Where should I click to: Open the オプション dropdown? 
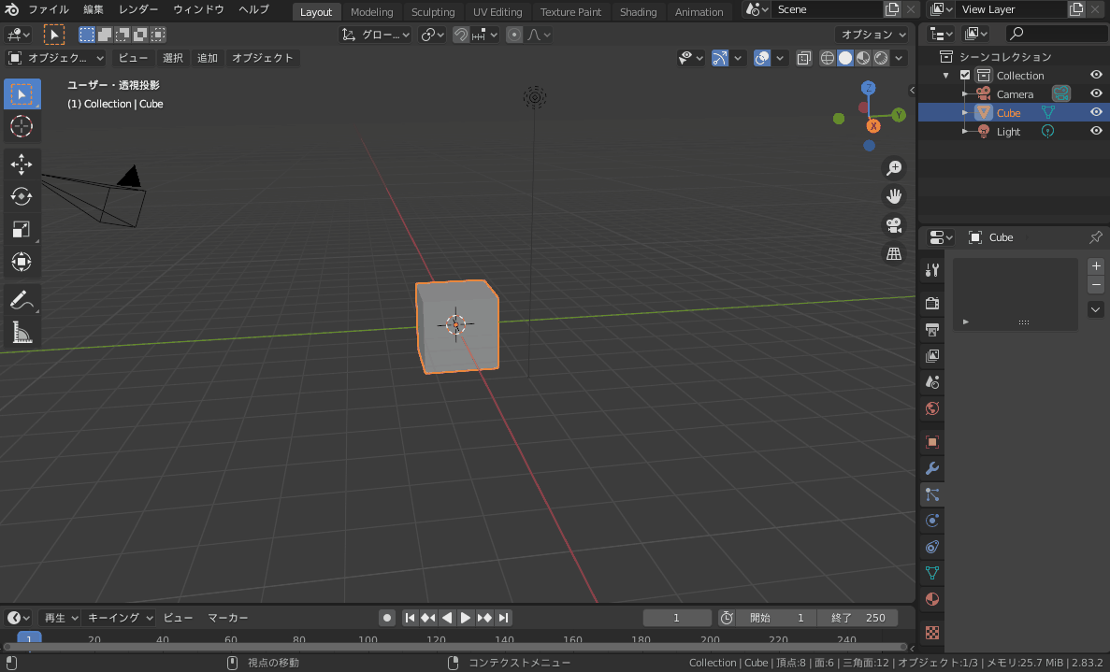tap(872, 35)
